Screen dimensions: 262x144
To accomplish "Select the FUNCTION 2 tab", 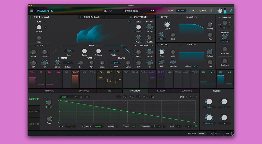I will tap(34, 112).
